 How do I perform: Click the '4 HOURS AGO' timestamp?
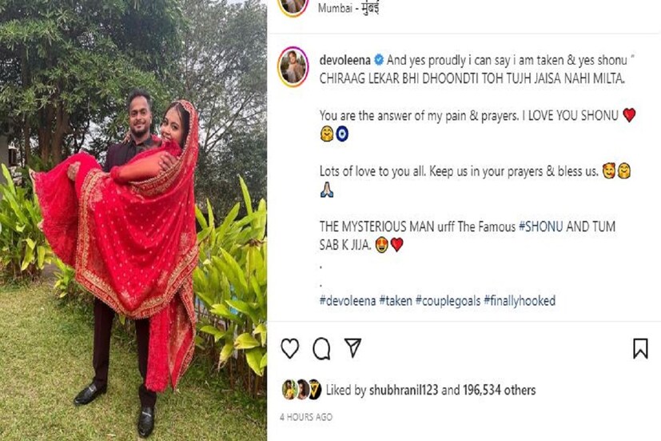tap(306, 417)
